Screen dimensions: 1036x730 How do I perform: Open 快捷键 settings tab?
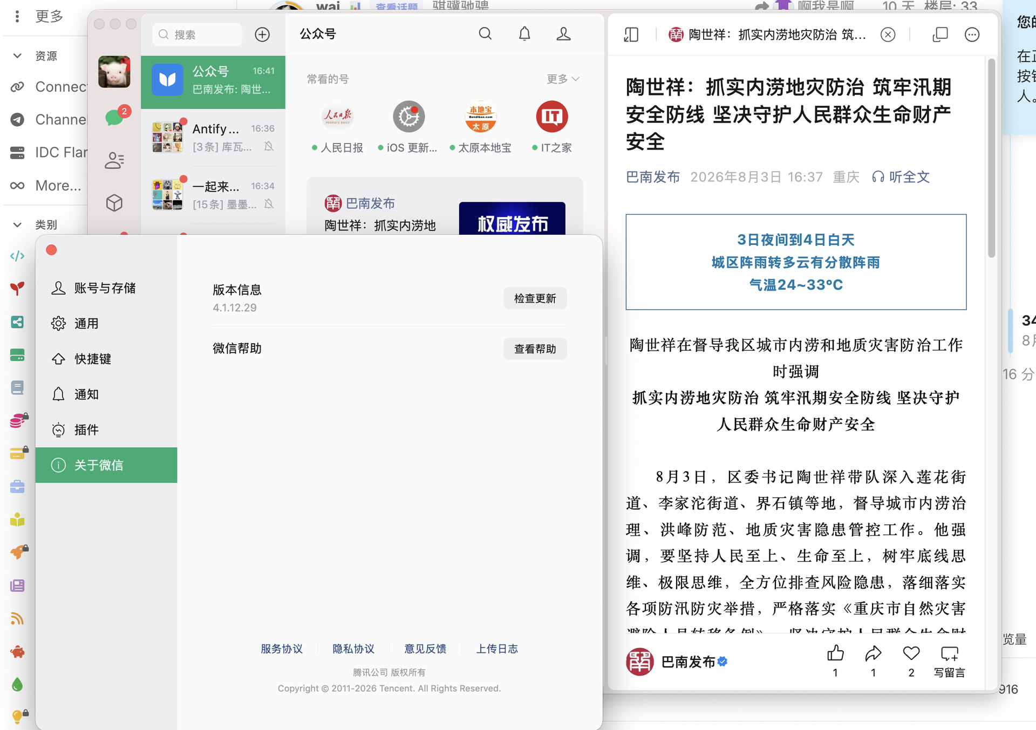point(106,359)
